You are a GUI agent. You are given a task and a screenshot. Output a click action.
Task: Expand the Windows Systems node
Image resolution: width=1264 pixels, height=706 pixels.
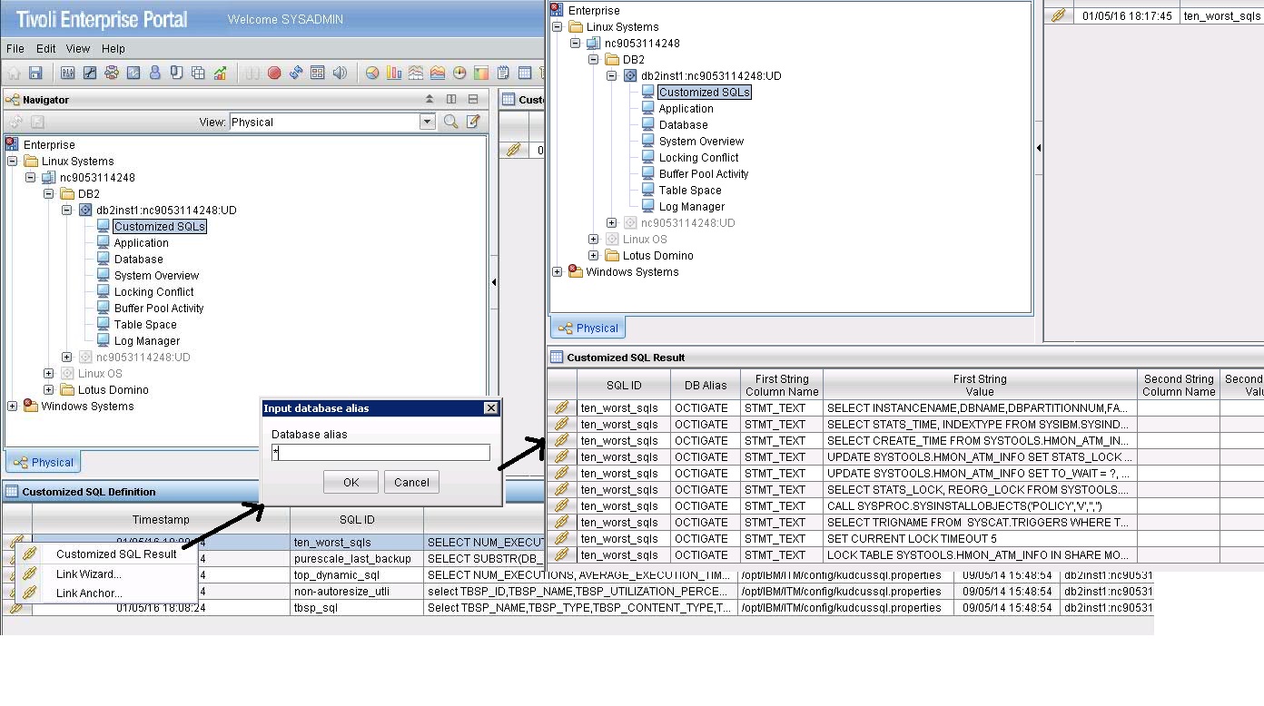click(12, 406)
